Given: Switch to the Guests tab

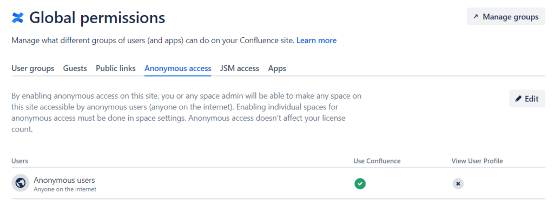Looking at the screenshot, I should pos(75,68).
